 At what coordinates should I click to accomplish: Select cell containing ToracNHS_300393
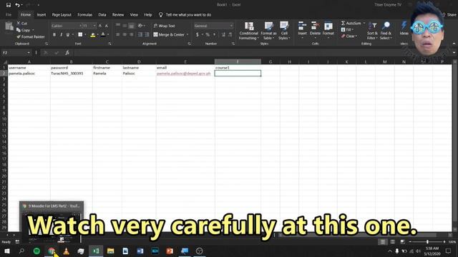72,74
